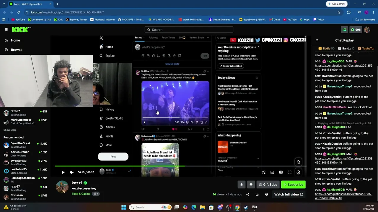Open AdrienBroner recommended channel
378x212 pixels.
[x=25, y=154]
